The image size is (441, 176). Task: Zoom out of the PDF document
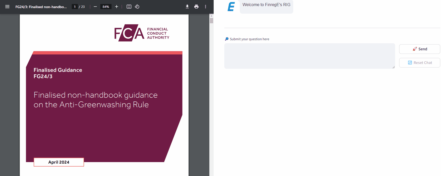tap(95, 7)
